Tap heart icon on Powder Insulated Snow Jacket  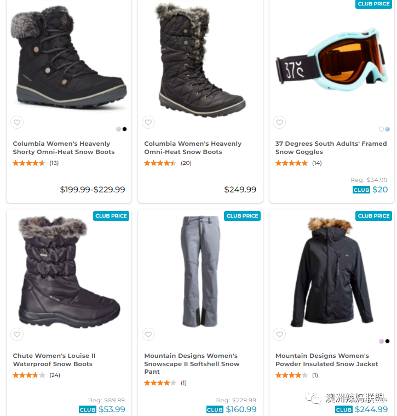(279, 334)
